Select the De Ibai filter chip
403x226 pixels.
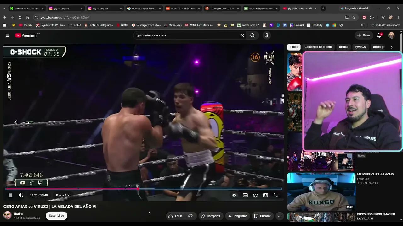(x=343, y=47)
